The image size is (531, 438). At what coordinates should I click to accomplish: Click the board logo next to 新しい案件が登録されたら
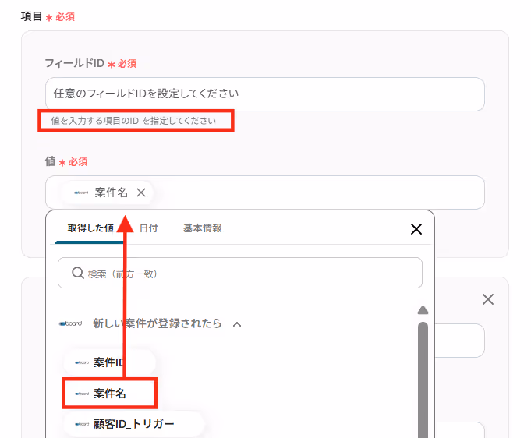(x=70, y=323)
